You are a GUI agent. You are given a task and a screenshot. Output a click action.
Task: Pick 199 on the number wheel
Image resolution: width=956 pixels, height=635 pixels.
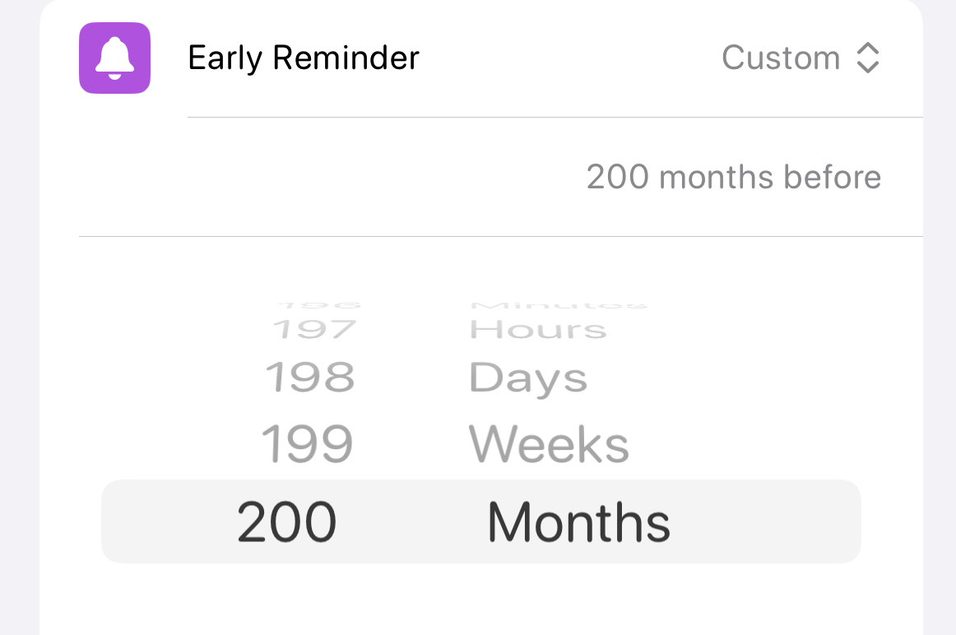[x=309, y=443]
